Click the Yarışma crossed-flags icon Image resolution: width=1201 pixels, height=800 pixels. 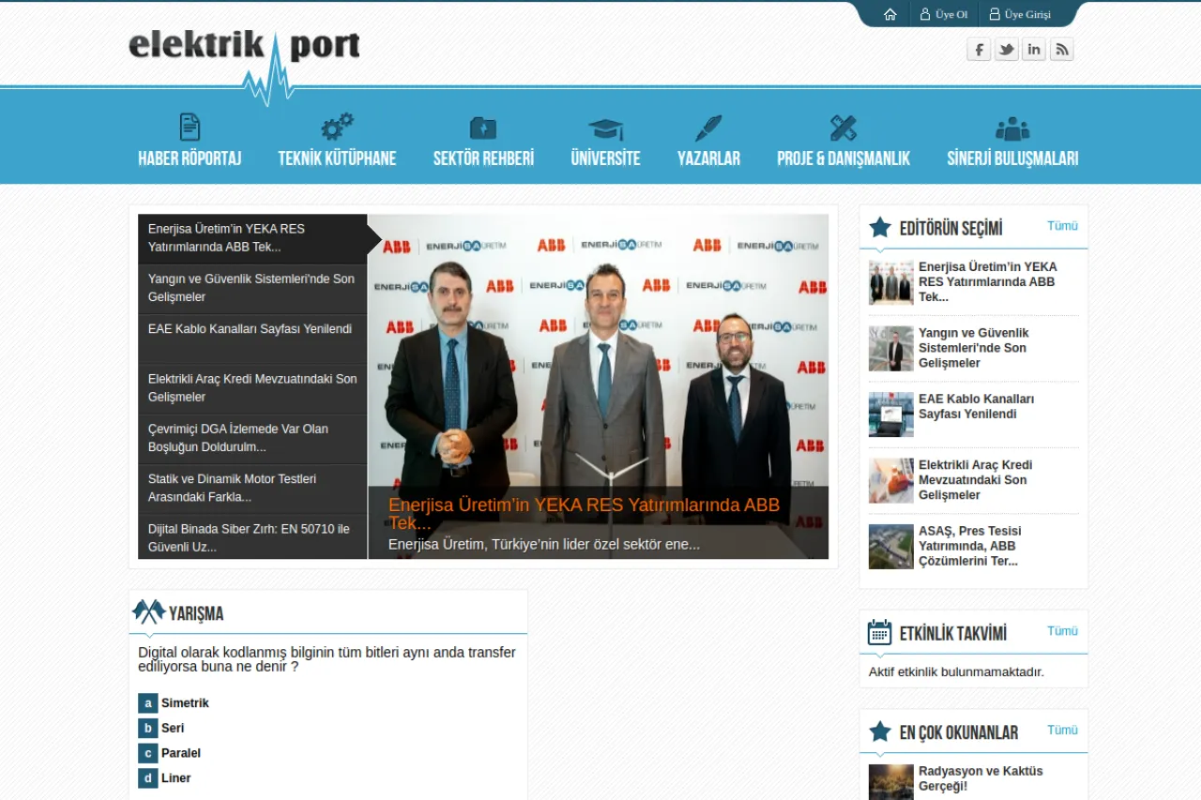point(149,612)
